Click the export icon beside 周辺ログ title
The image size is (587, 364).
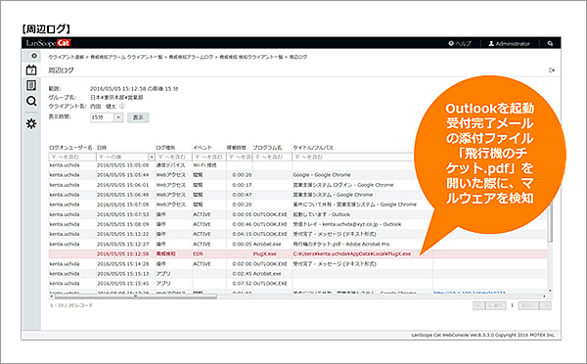552,70
